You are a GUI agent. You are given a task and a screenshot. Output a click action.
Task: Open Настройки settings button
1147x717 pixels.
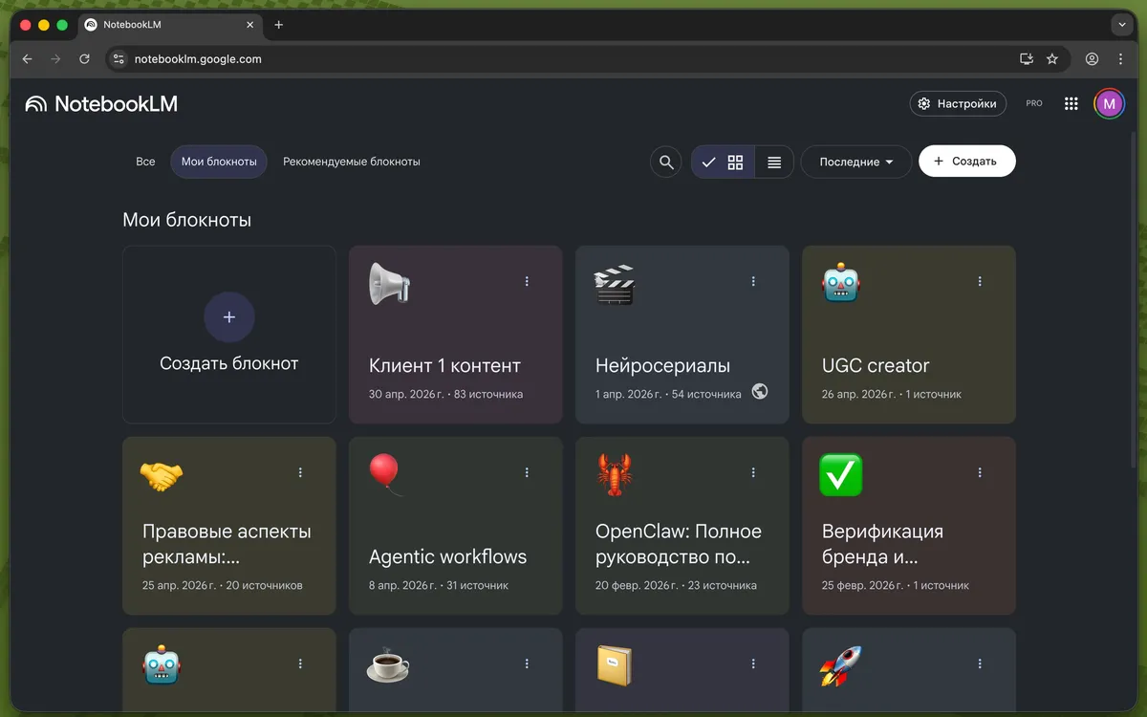tap(958, 103)
